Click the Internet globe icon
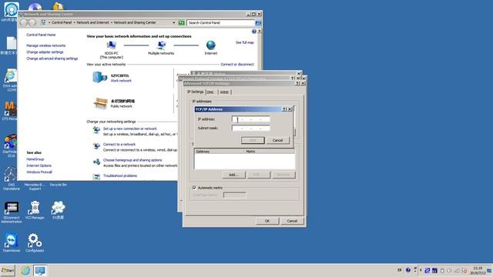Image resolution: width=493 pixels, height=277 pixels. pos(210,45)
